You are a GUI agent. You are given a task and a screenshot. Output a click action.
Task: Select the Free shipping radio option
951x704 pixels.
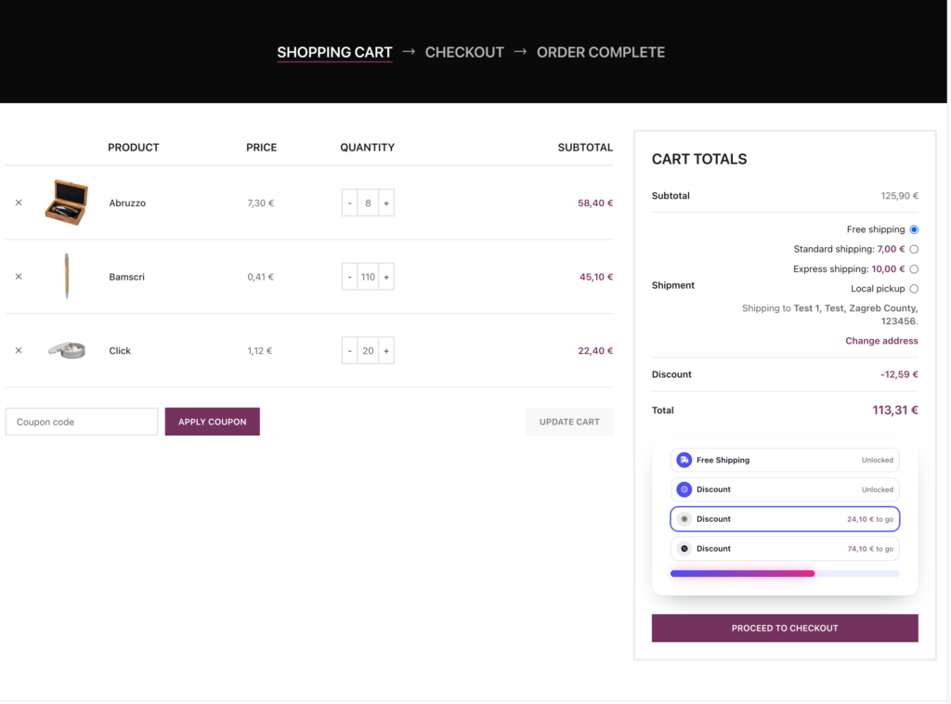(x=914, y=229)
